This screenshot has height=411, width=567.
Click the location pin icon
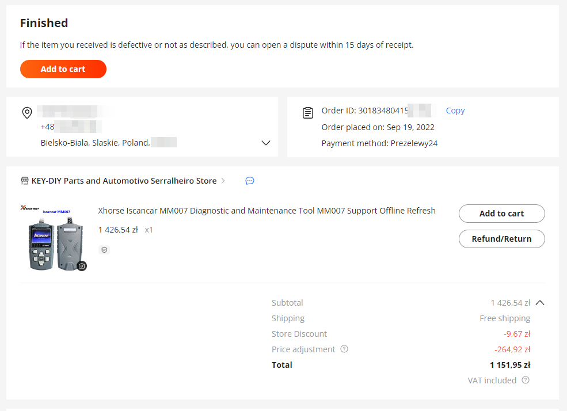tap(27, 113)
